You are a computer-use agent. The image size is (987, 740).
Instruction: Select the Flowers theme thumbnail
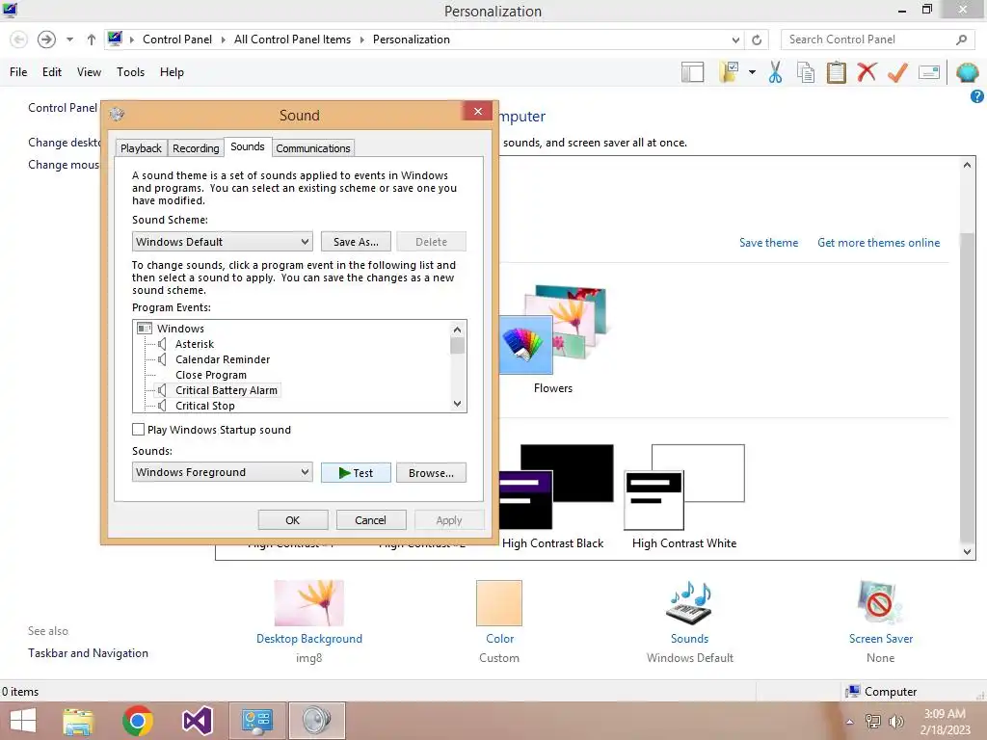tap(553, 330)
